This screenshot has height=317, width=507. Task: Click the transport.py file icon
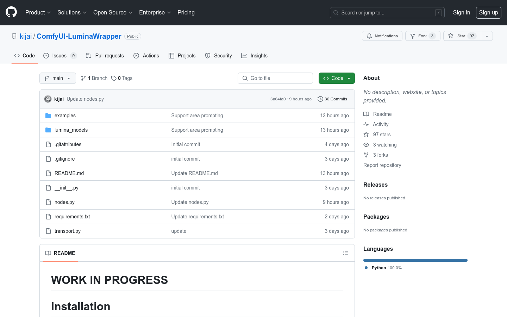coord(48,231)
